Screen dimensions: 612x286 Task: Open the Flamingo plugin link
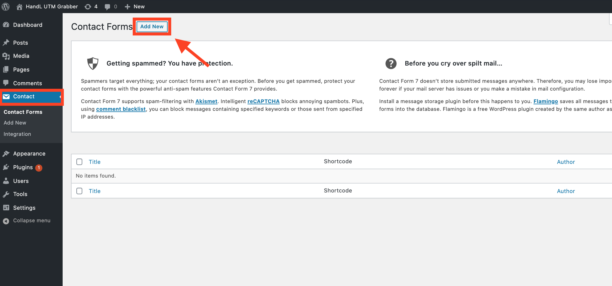tap(545, 101)
